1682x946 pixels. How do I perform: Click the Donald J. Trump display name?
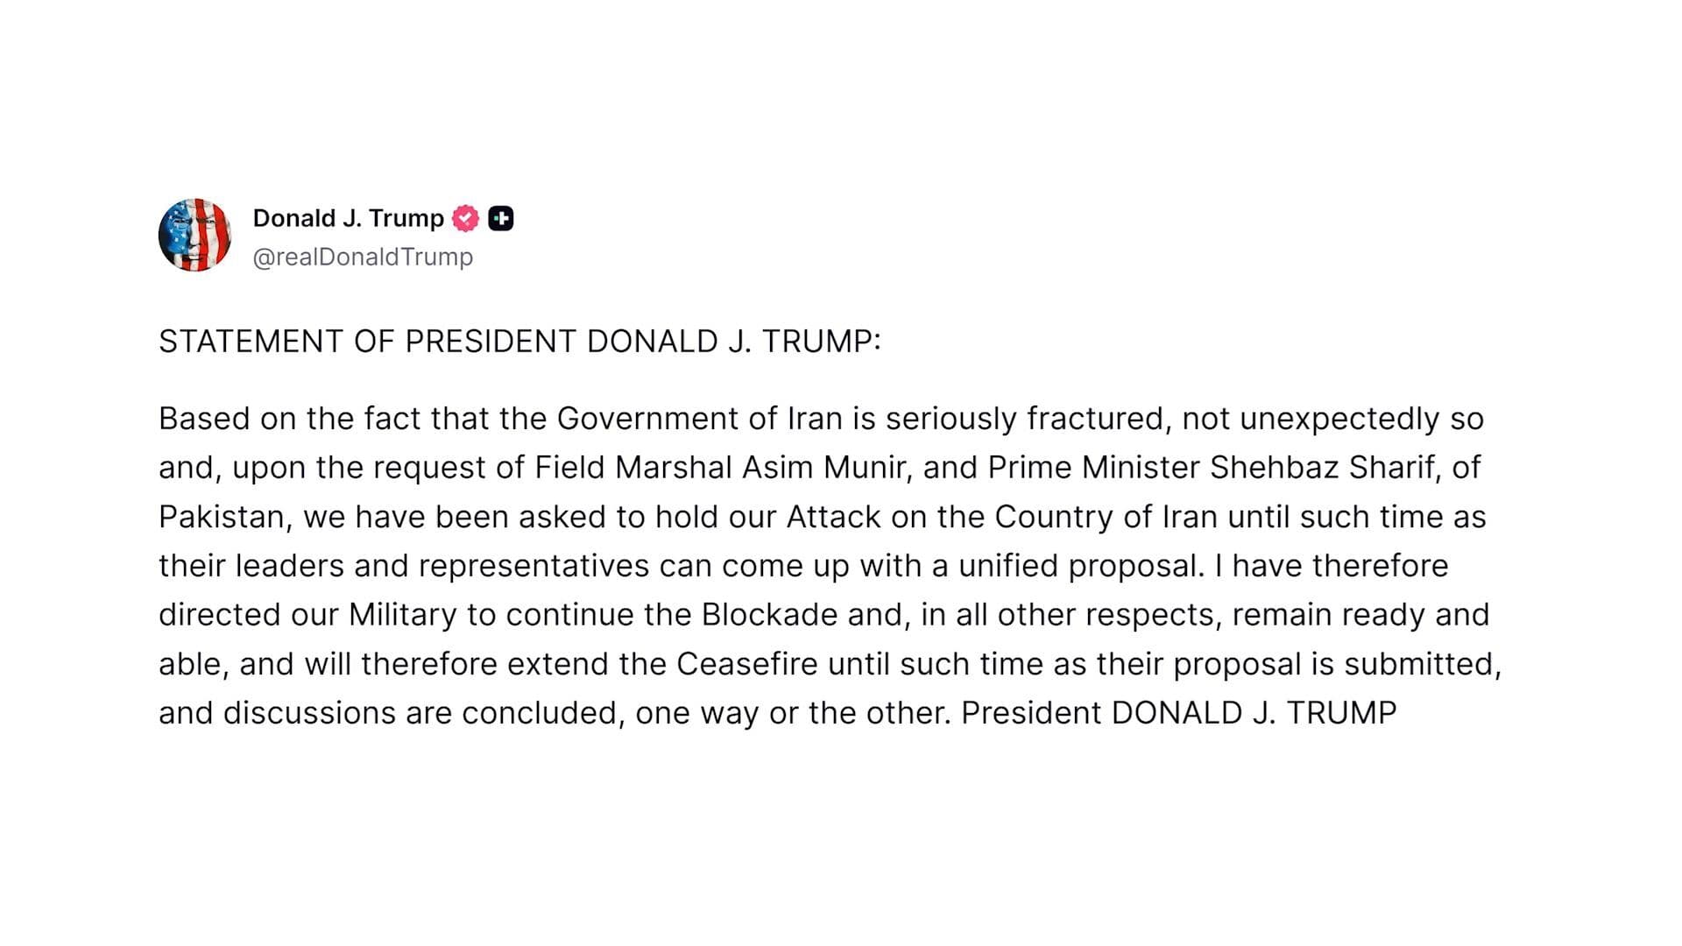[348, 218]
